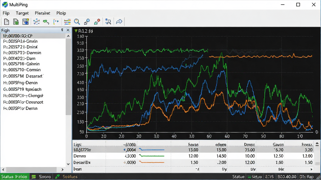
Task: Click the green route arrow icon
Action: [x=46, y=22]
